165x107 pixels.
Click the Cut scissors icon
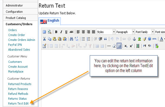click(x=45, y=39)
